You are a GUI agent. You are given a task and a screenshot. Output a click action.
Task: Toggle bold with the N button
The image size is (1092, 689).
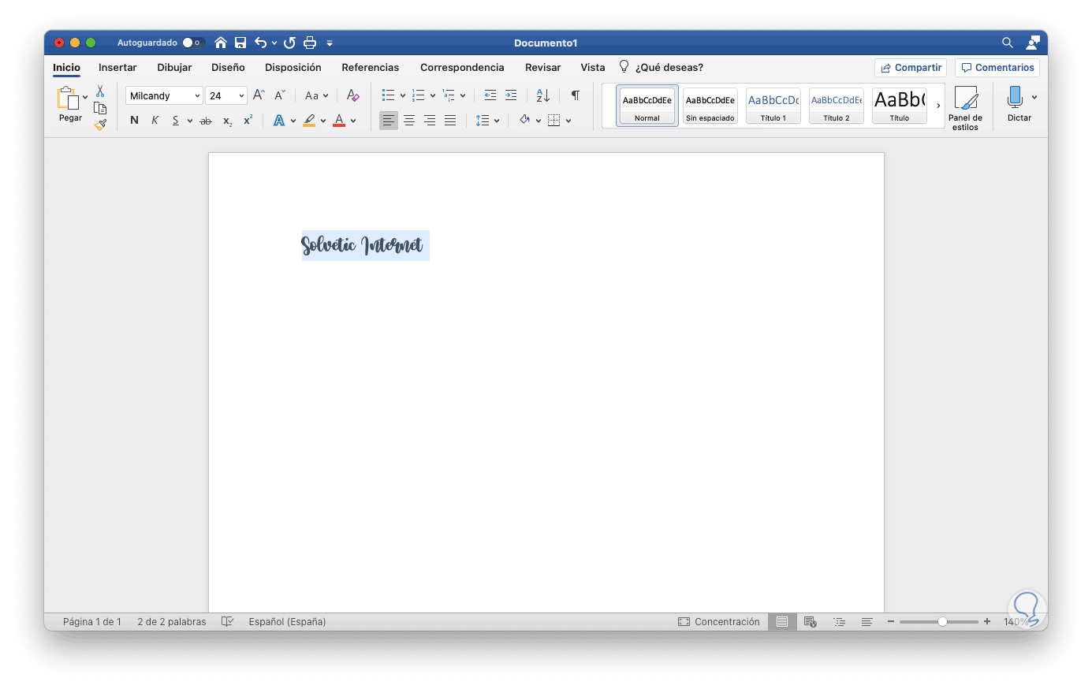[134, 121]
